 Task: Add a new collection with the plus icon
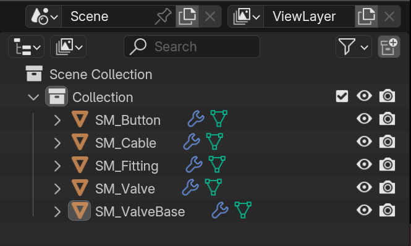click(389, 47)
